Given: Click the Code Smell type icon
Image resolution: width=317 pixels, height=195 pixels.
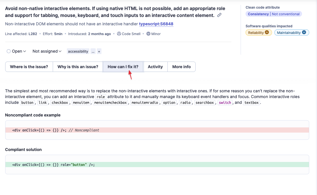Looking at the screenshot, I should [x=119, y=34].
